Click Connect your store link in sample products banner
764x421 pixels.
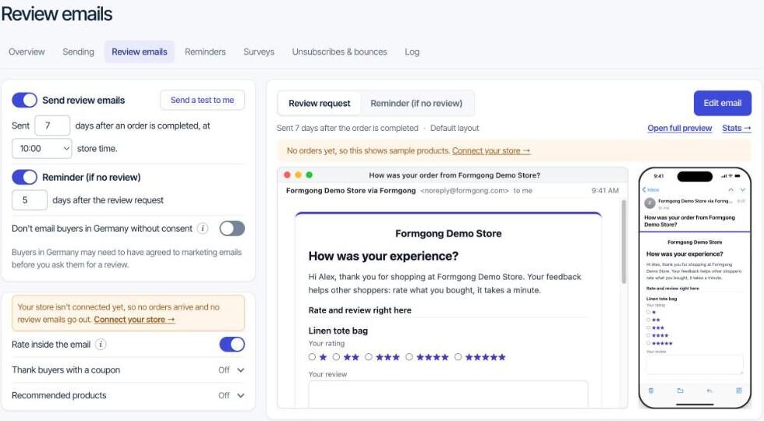pyautogui.click(x=491, y=150)
